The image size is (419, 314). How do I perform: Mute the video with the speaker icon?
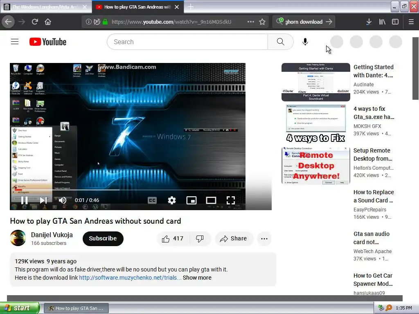[63, 200]
